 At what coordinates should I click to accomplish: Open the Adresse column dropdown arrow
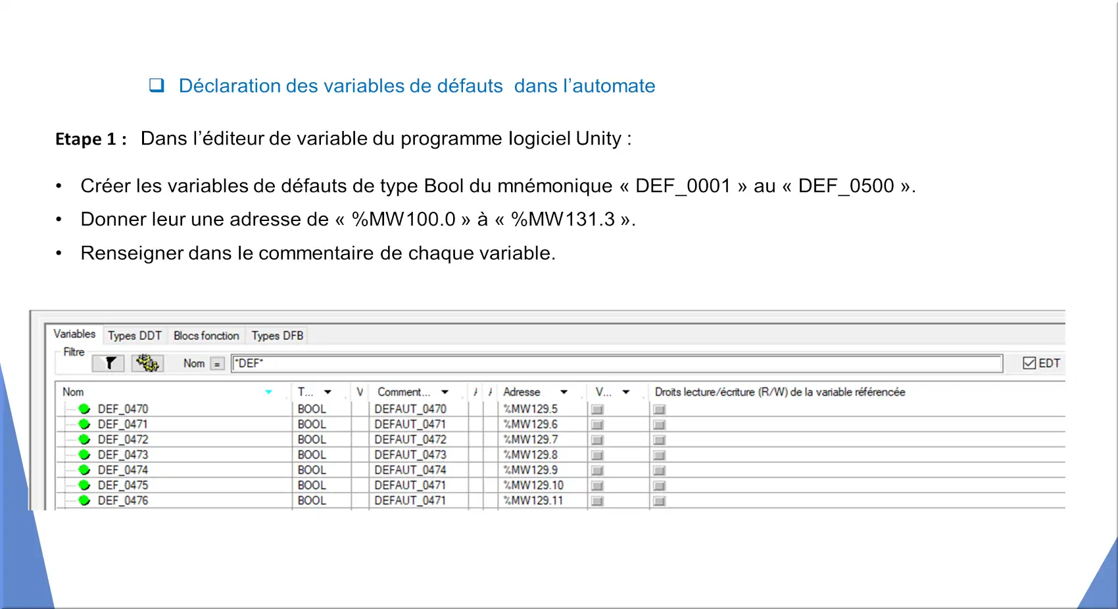pos(564,392)
